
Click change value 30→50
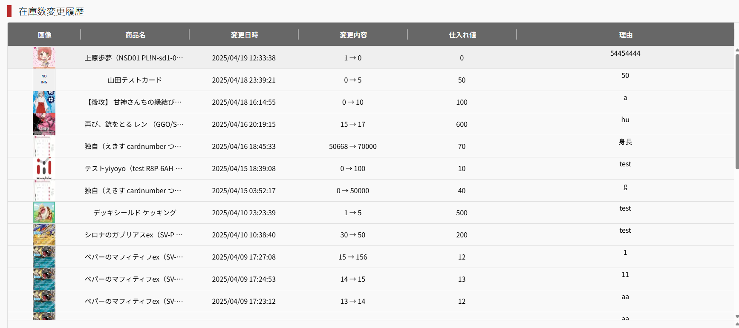coord(353,235)
